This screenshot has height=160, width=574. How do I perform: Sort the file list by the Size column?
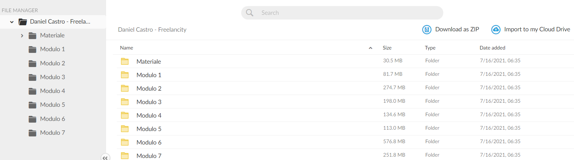[387, 48]
